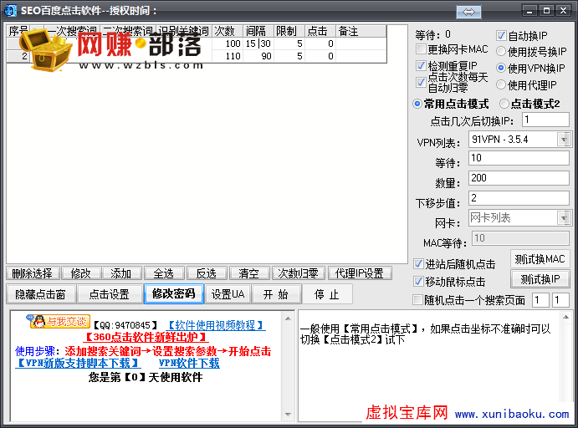Click the 测试换IP button
The height and width of the screenshot is (428, 578).
pos(540,279)
